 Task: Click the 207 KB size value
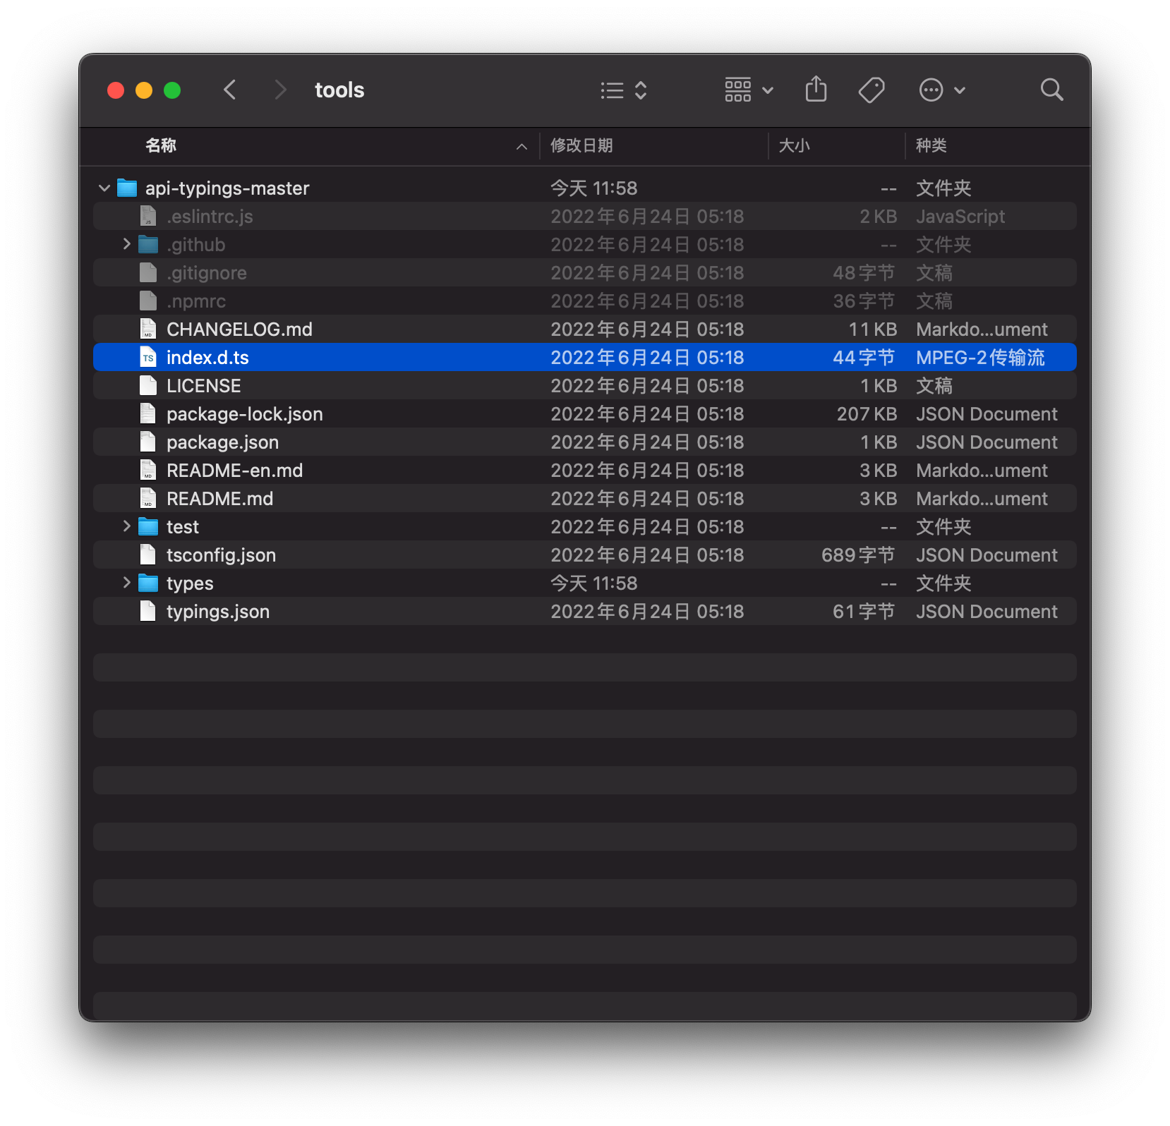coord(867,414)
